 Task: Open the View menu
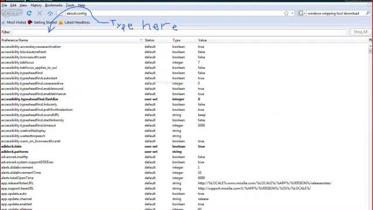click(x=23, y=5)
